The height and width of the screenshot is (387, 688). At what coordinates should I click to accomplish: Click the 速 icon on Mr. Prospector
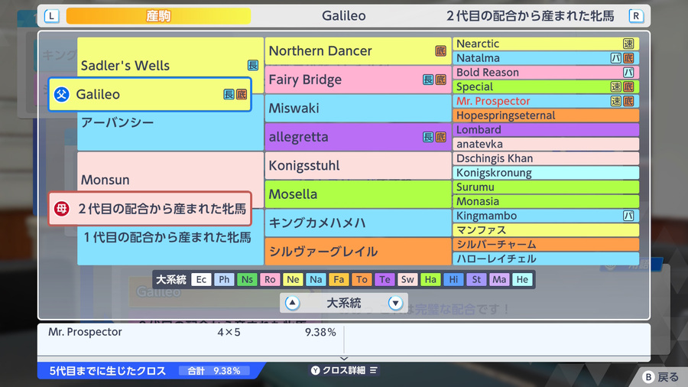click(x=616, y=101)
